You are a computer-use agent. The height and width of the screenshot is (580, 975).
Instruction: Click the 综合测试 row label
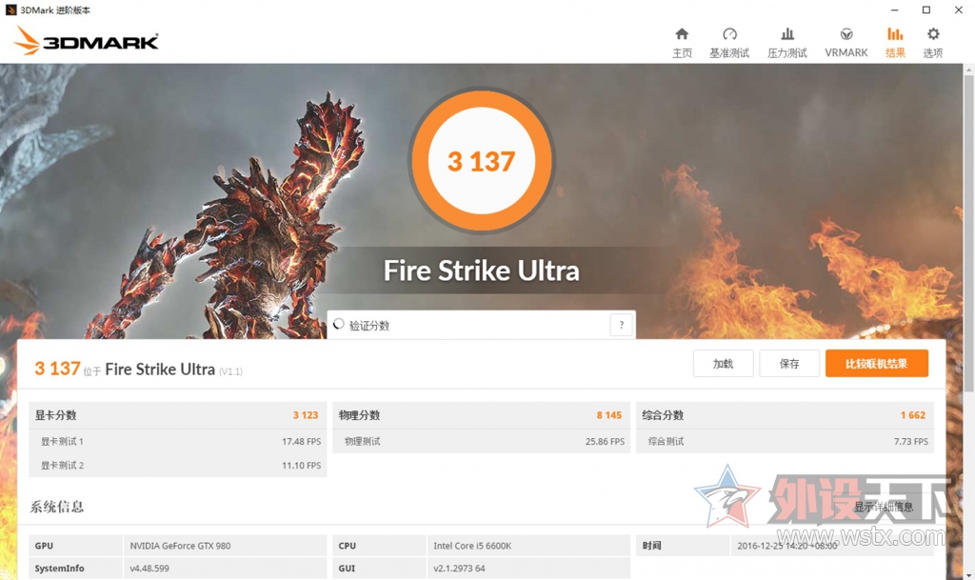point(666,441)
